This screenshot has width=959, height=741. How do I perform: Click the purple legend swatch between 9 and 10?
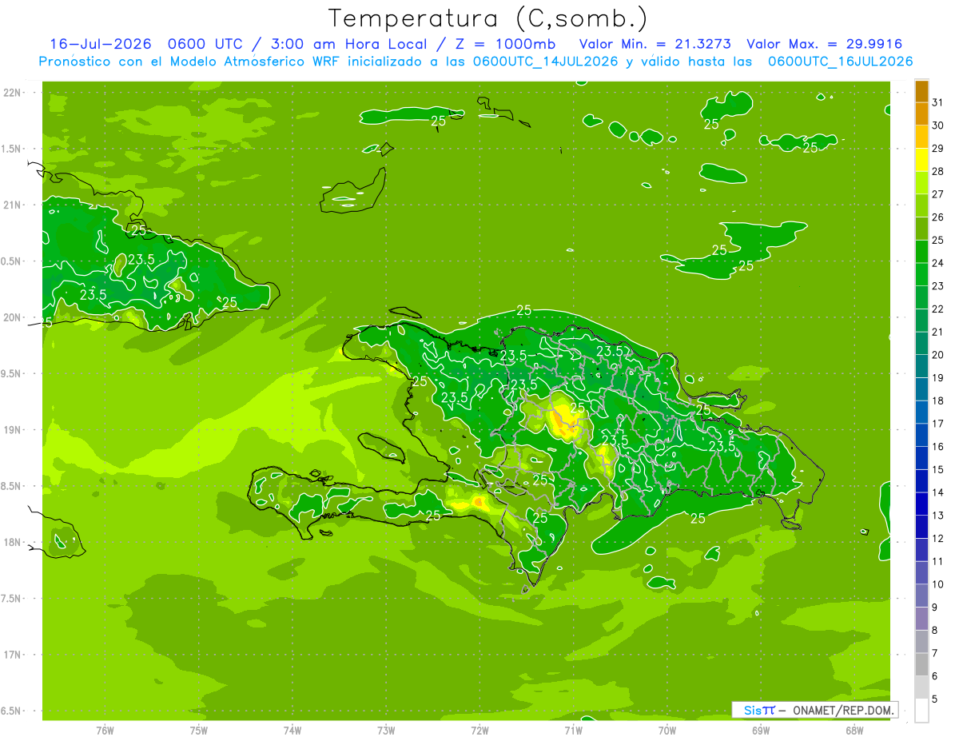[921, 596]
